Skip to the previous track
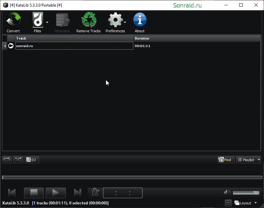This screenshot has height=208, width=264. (x=12, y=193)
